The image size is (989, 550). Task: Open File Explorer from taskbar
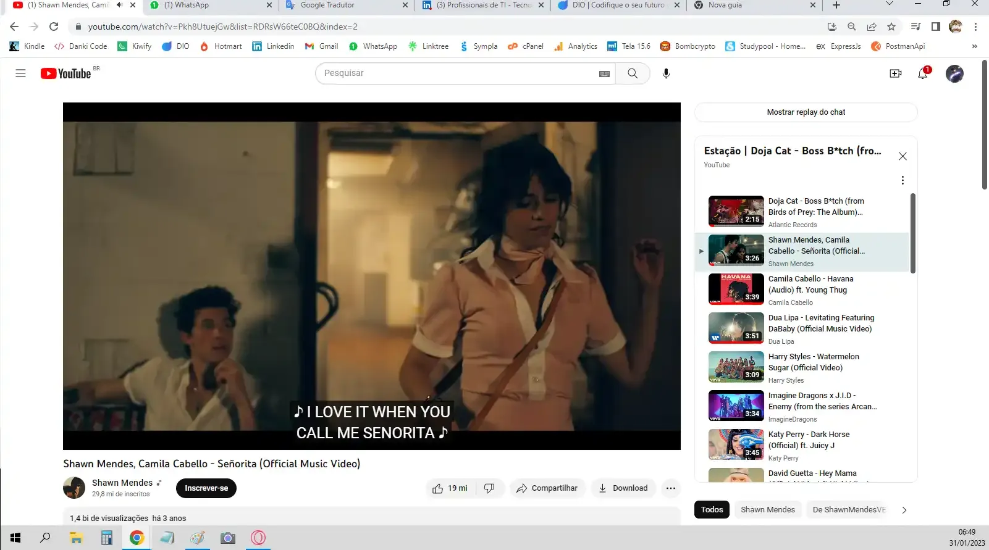coord(76,538)
